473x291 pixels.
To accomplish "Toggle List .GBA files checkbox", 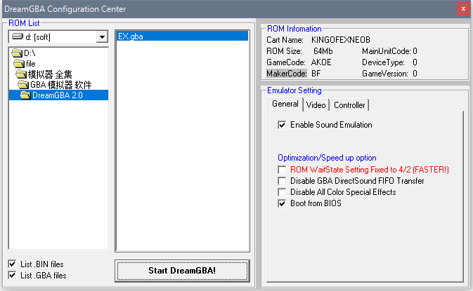I will click(13, 276).
